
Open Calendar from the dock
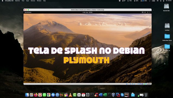(83, 95)
